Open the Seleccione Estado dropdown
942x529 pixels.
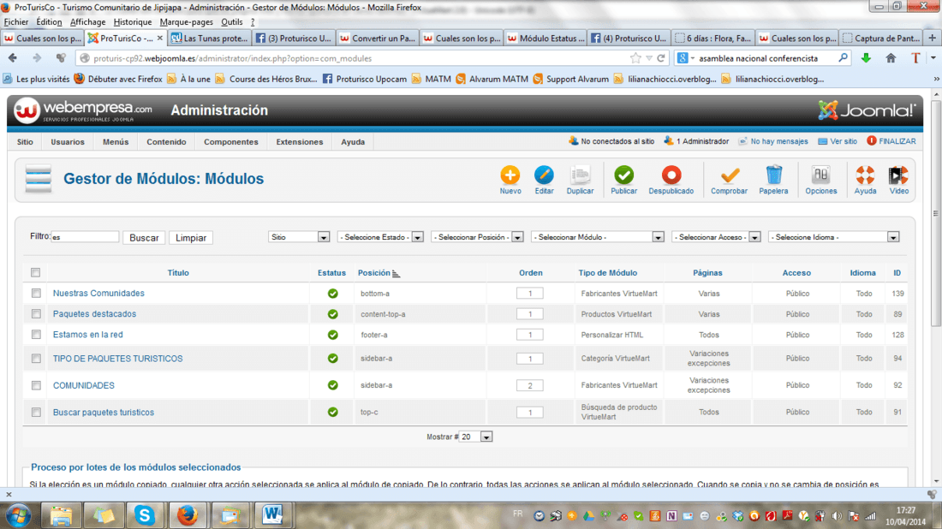click(x=380, y=237)
